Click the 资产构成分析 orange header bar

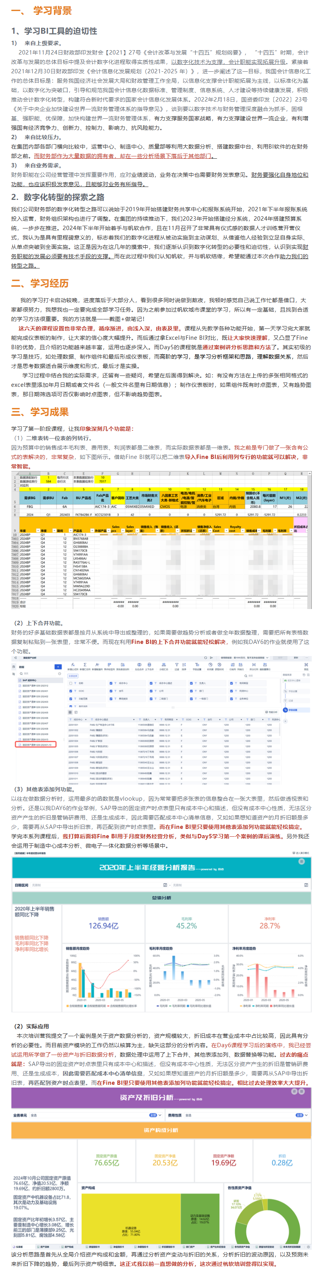coord(161,1130)
